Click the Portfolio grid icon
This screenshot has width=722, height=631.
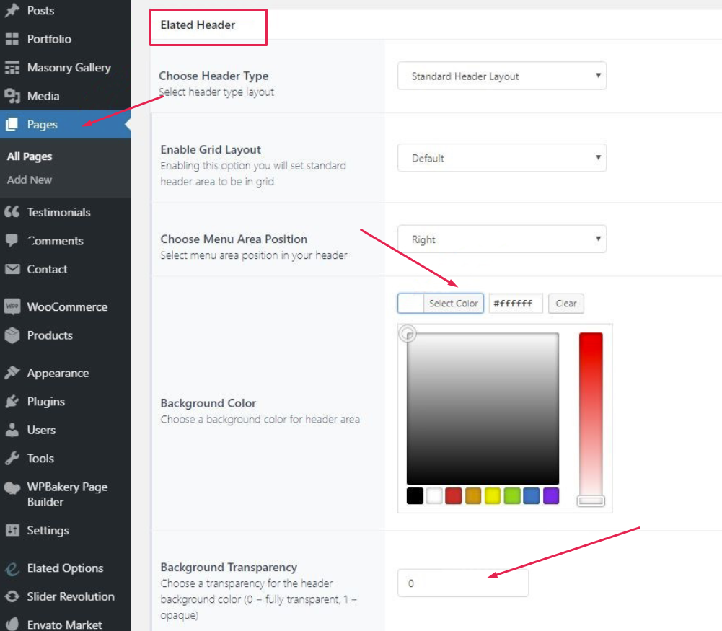12,39
